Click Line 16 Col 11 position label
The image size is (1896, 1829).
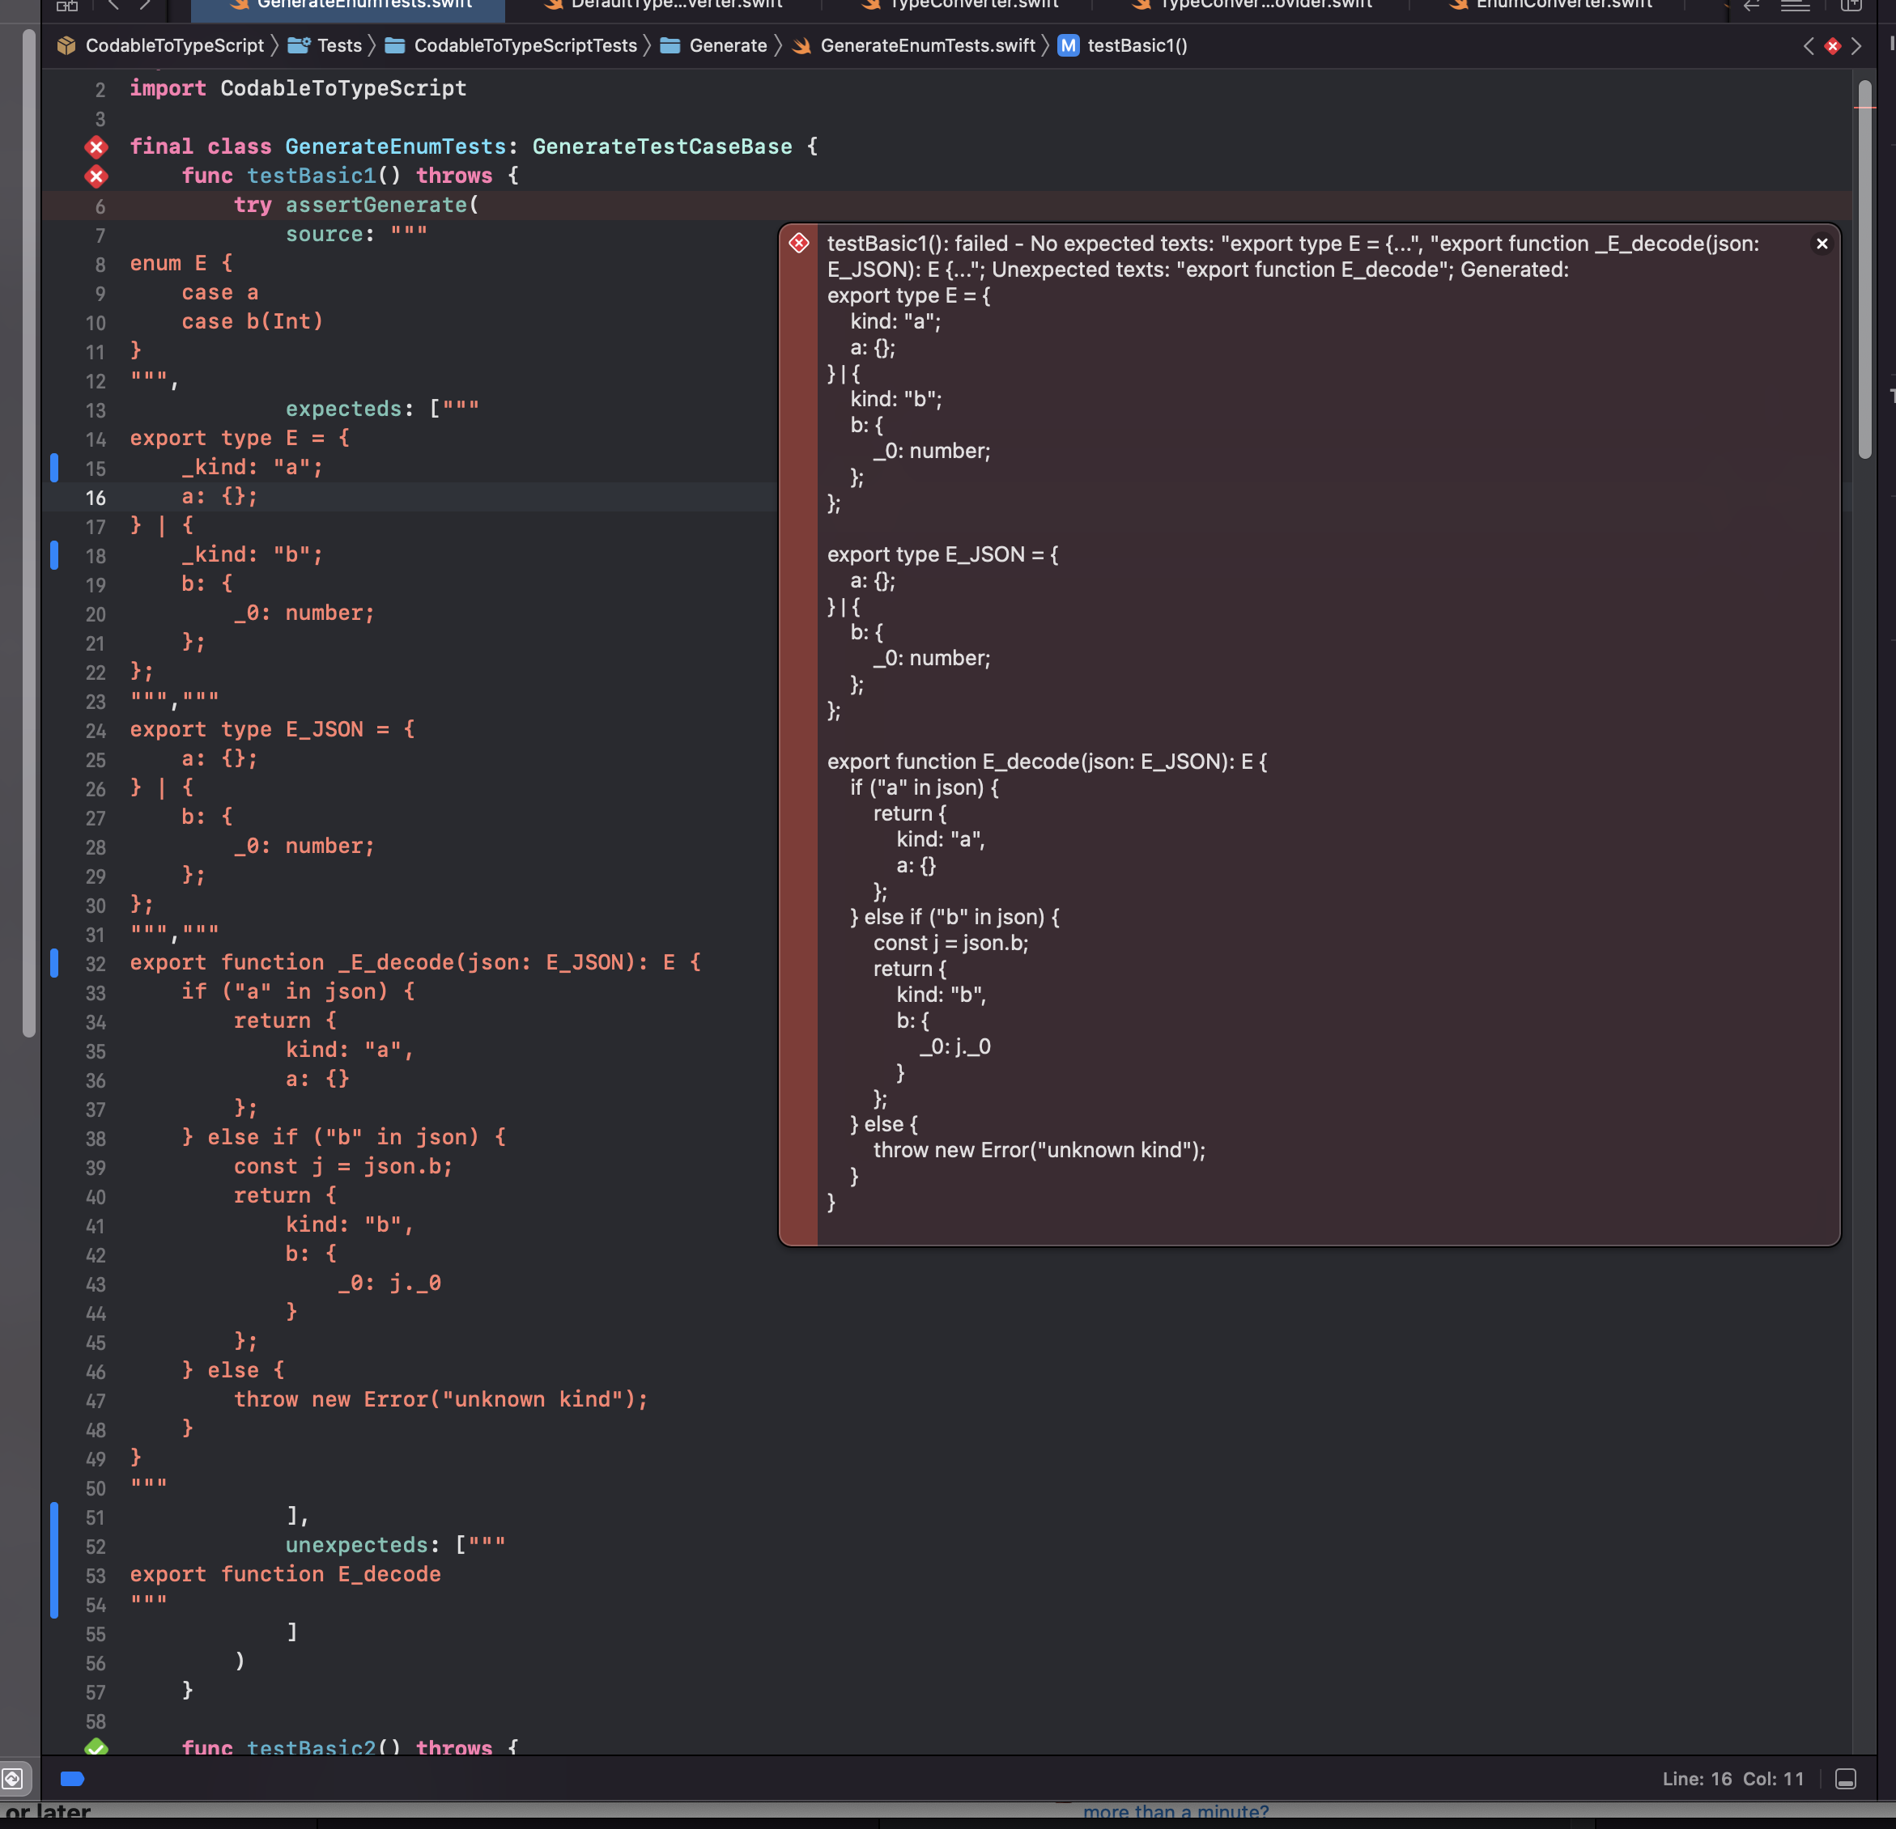[1732, 1779]
